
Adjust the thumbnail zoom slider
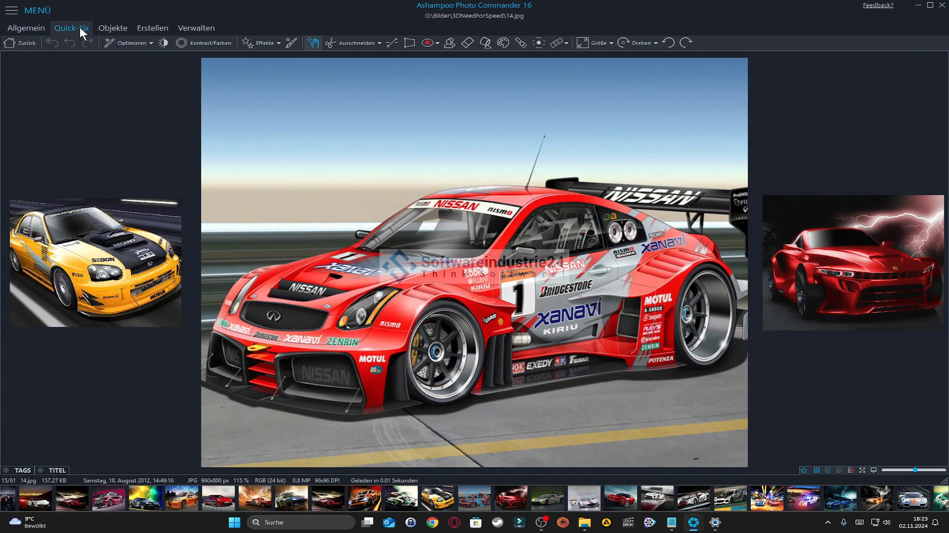[915, 470]
